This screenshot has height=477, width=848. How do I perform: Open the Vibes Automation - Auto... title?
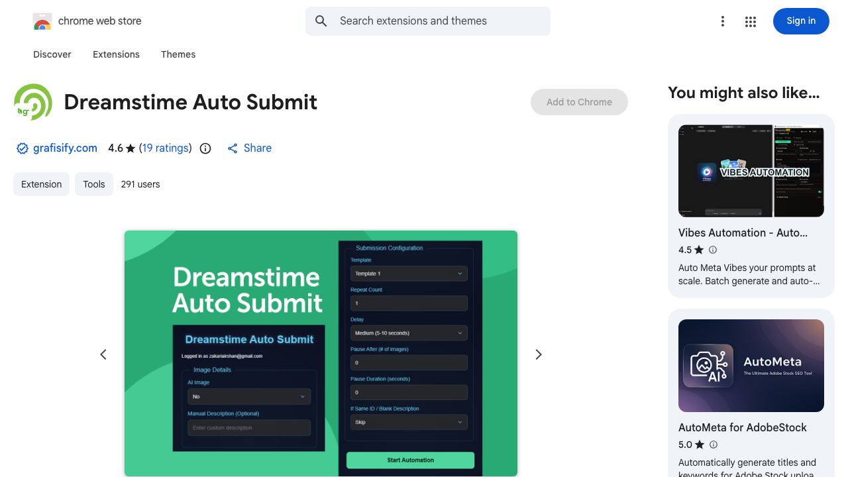coord(743,233)
